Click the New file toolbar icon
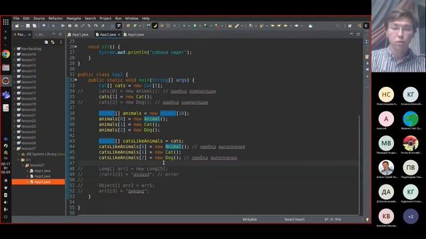 (x=17, y=26)
